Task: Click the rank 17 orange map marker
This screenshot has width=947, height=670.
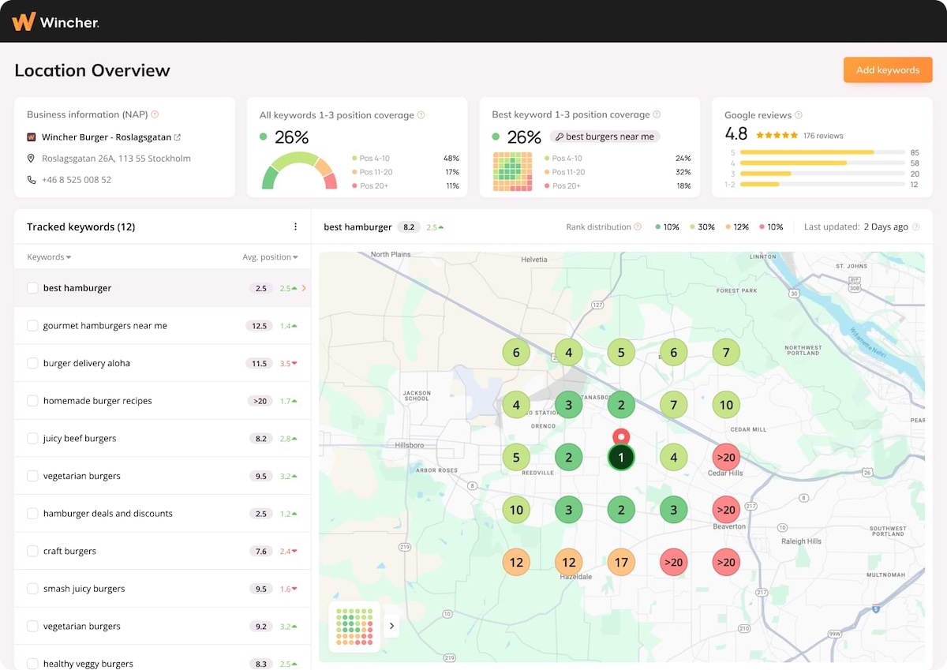Action: click(621, 563)
